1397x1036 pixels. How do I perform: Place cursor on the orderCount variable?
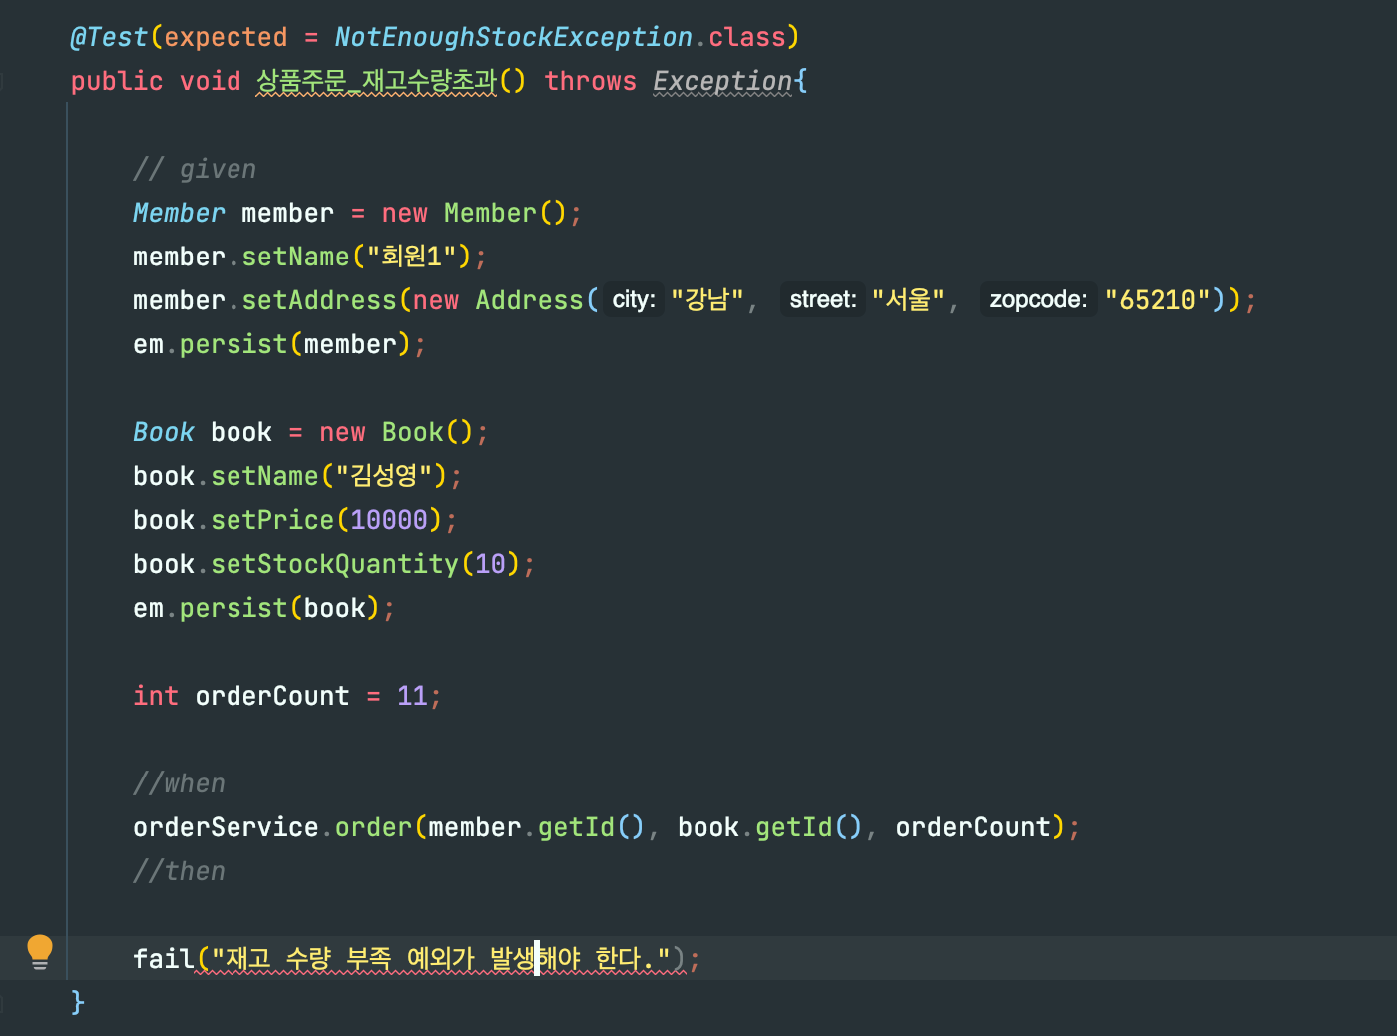tap(271, 696)
